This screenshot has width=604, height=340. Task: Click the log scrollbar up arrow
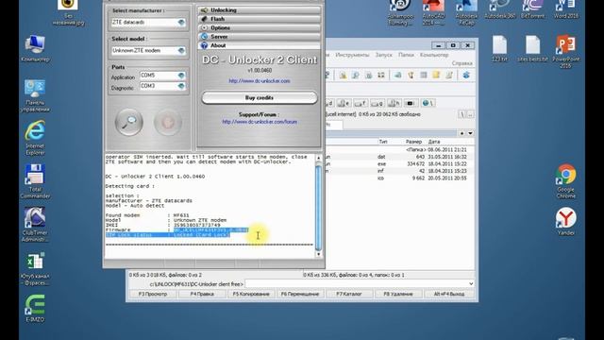point(318,158)
